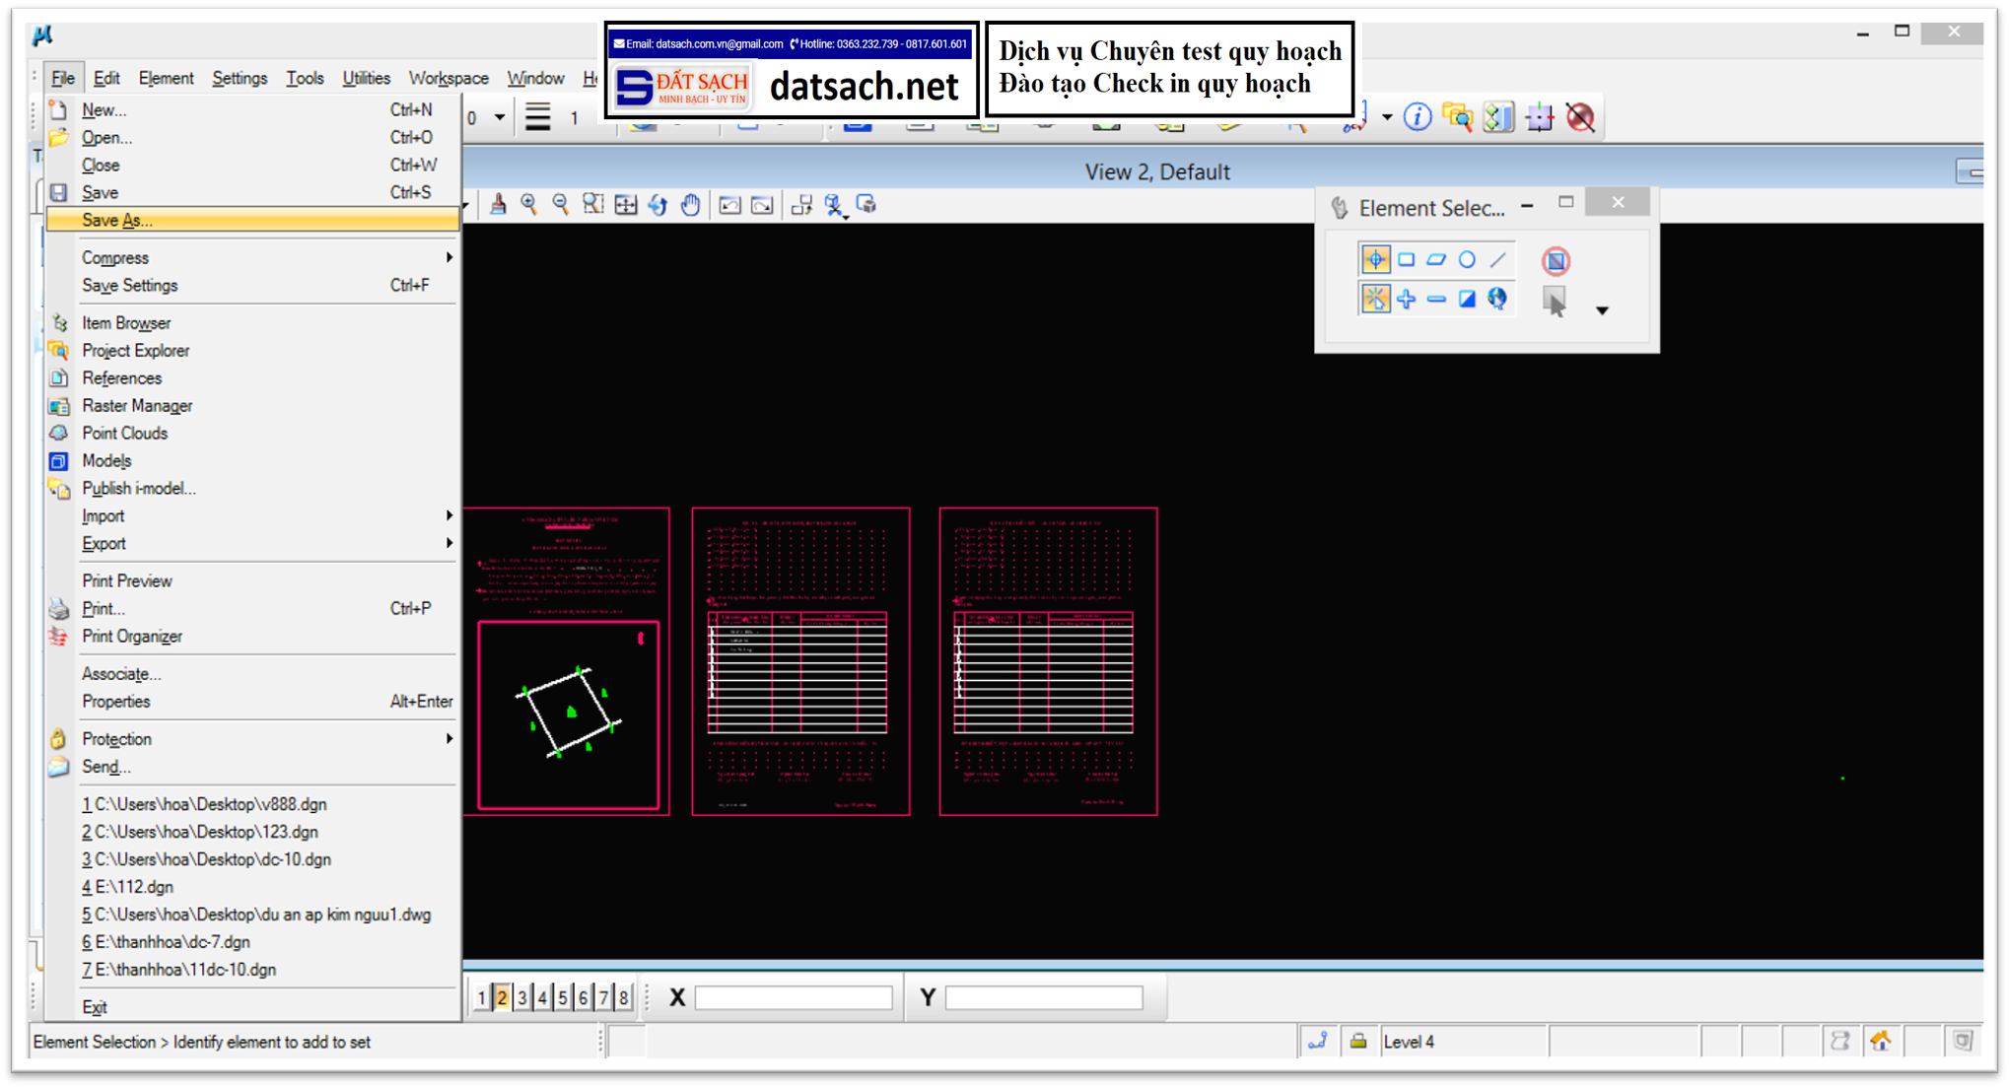This screenshot has width=2009, height=1087.
Task: Toggle view number 5 button
Action: click(563, 997)
